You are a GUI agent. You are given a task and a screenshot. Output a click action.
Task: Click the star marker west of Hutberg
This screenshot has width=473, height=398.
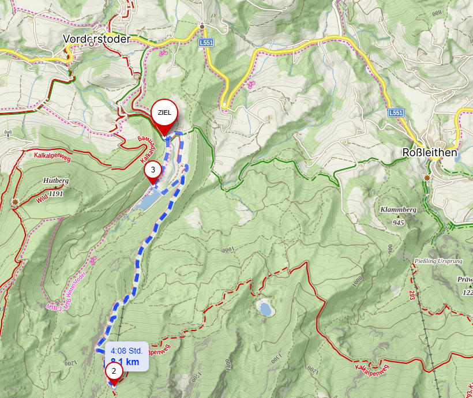coord(15,202)
